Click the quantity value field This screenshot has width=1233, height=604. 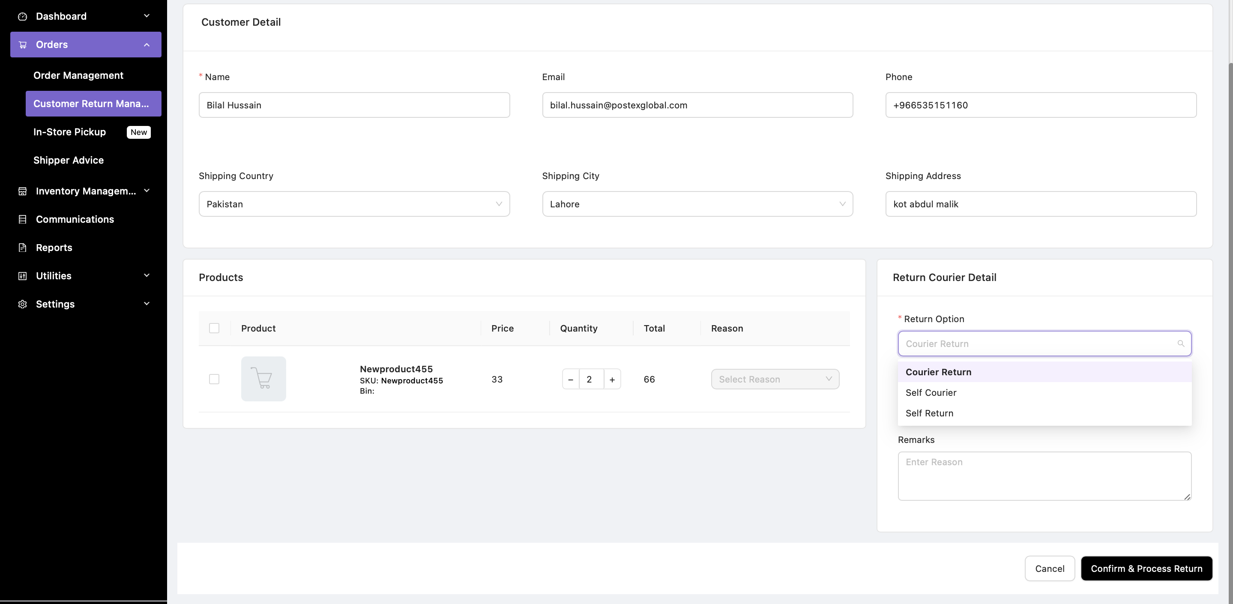point(591,379)
